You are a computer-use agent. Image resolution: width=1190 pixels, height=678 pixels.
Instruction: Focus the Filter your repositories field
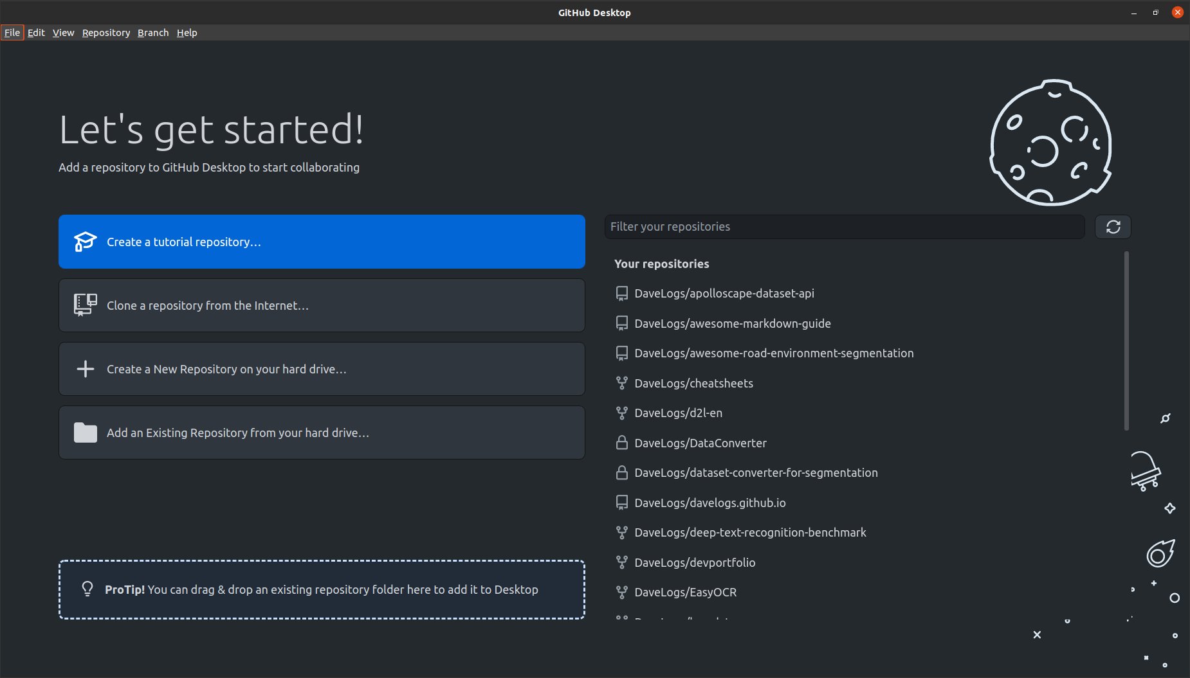(x=845, y=227)
